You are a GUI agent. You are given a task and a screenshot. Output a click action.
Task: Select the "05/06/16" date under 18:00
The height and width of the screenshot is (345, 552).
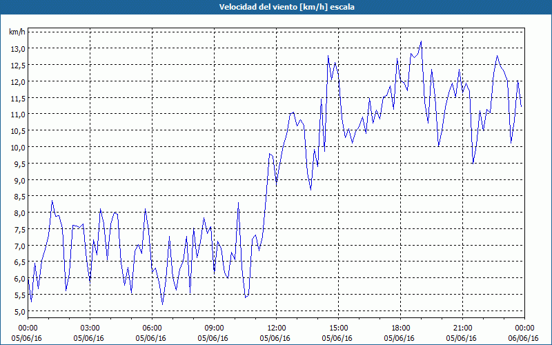(x=400, y=338)
